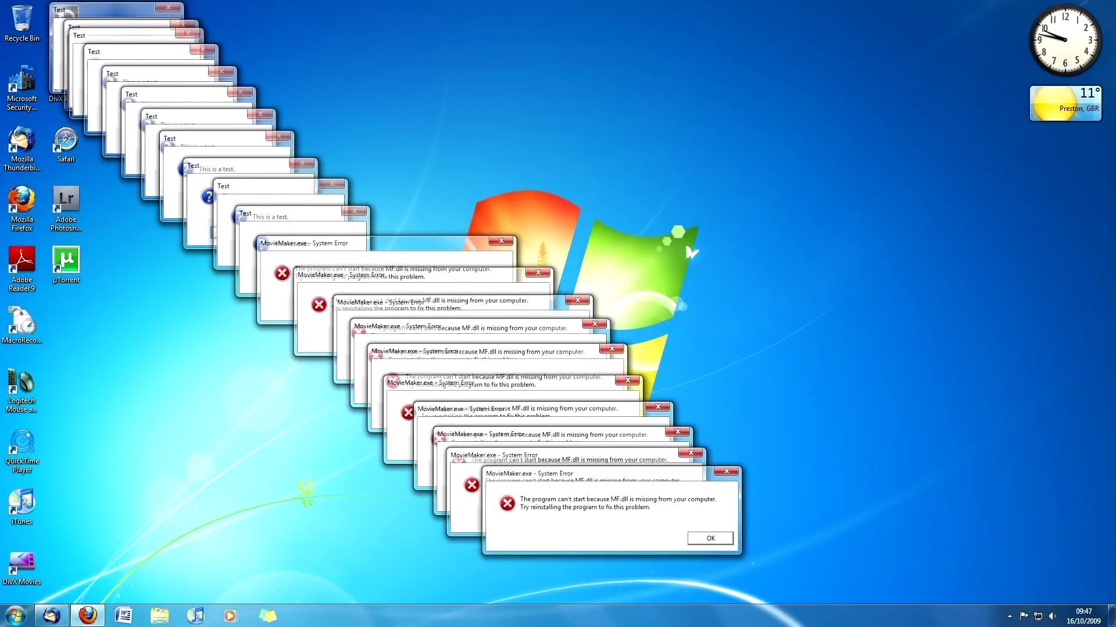Open network status icon in system tray
This screenshot has height=627, width=1116.
pyautogui.click(x=1038, y=616)
